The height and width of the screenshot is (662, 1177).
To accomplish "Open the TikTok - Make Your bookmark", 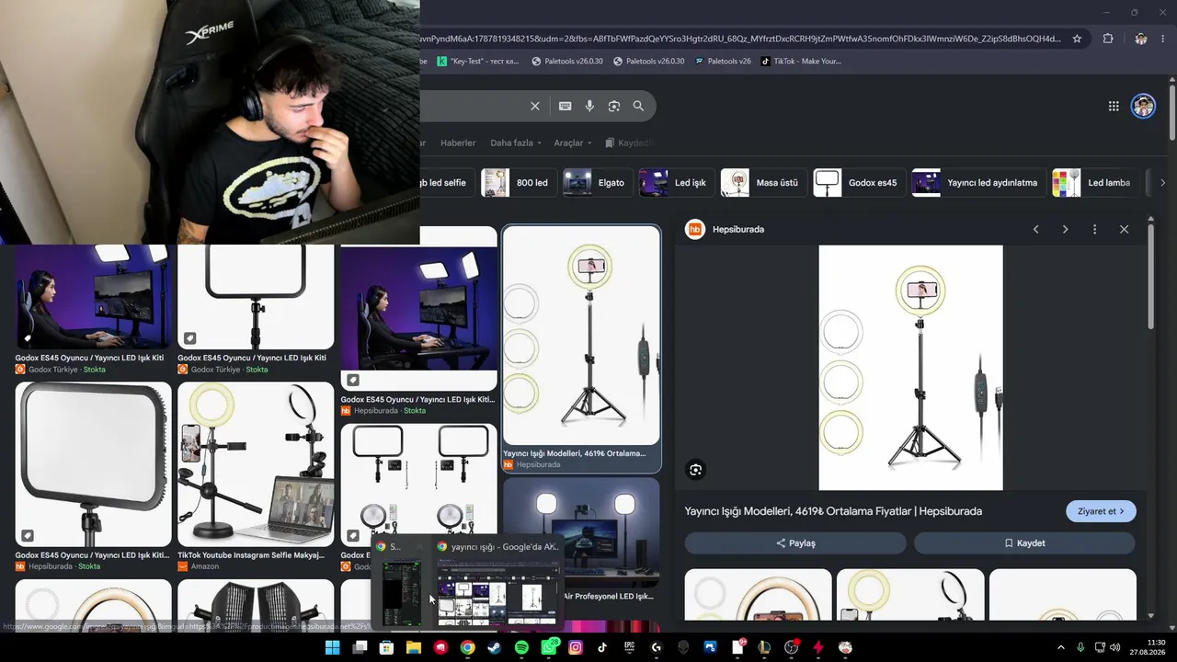I will tap(801, 62).
